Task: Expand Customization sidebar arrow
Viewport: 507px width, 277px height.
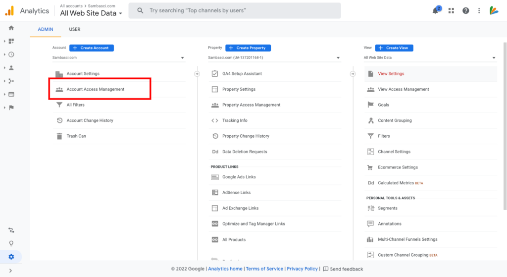Action: click(4, 41)
